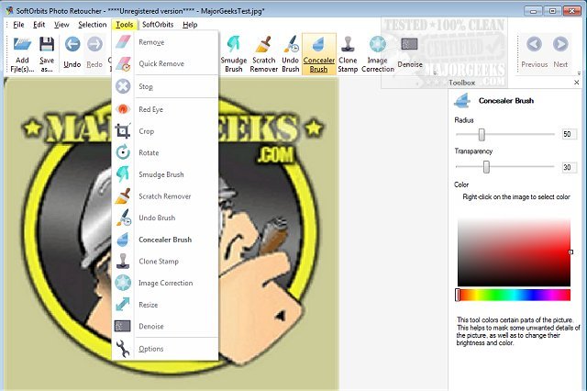Choose Smudge Brush in the Tools menu

[x=165, y=174]
